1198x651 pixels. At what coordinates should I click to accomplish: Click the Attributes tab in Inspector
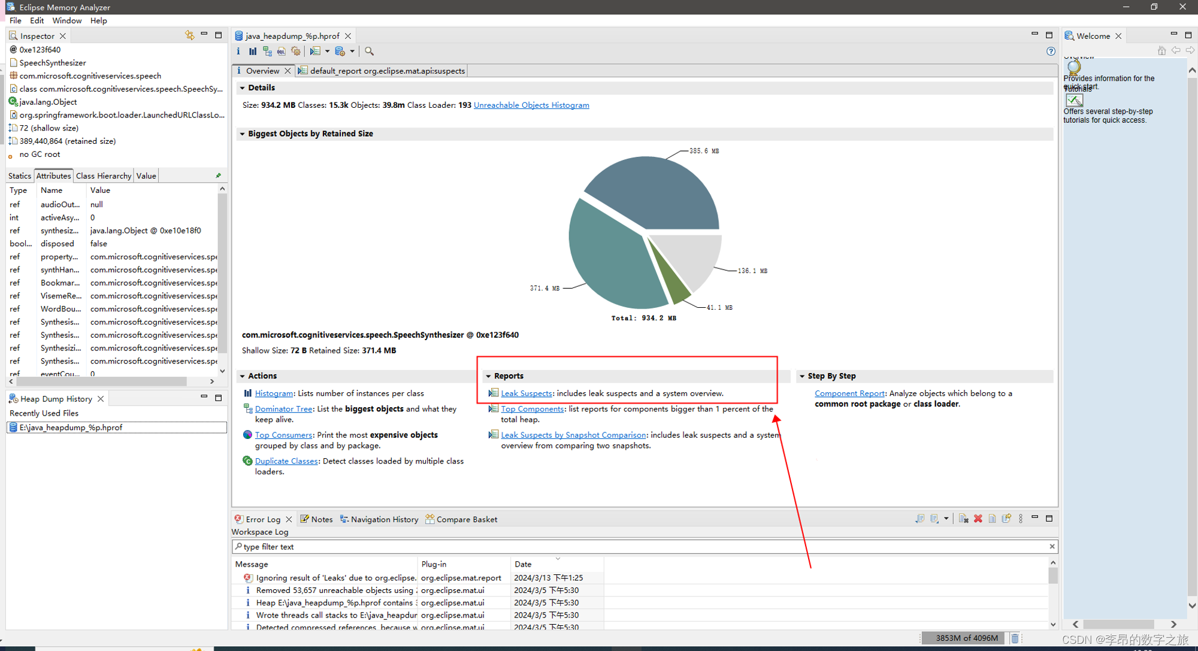click(x=52, y=175)
